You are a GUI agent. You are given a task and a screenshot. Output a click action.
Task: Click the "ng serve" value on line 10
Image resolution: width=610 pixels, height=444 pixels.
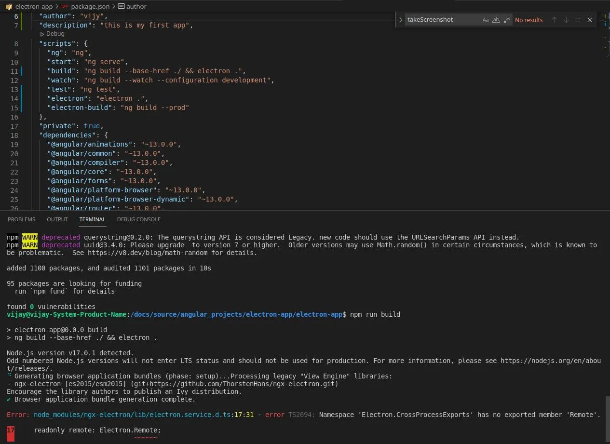(104, 62)
